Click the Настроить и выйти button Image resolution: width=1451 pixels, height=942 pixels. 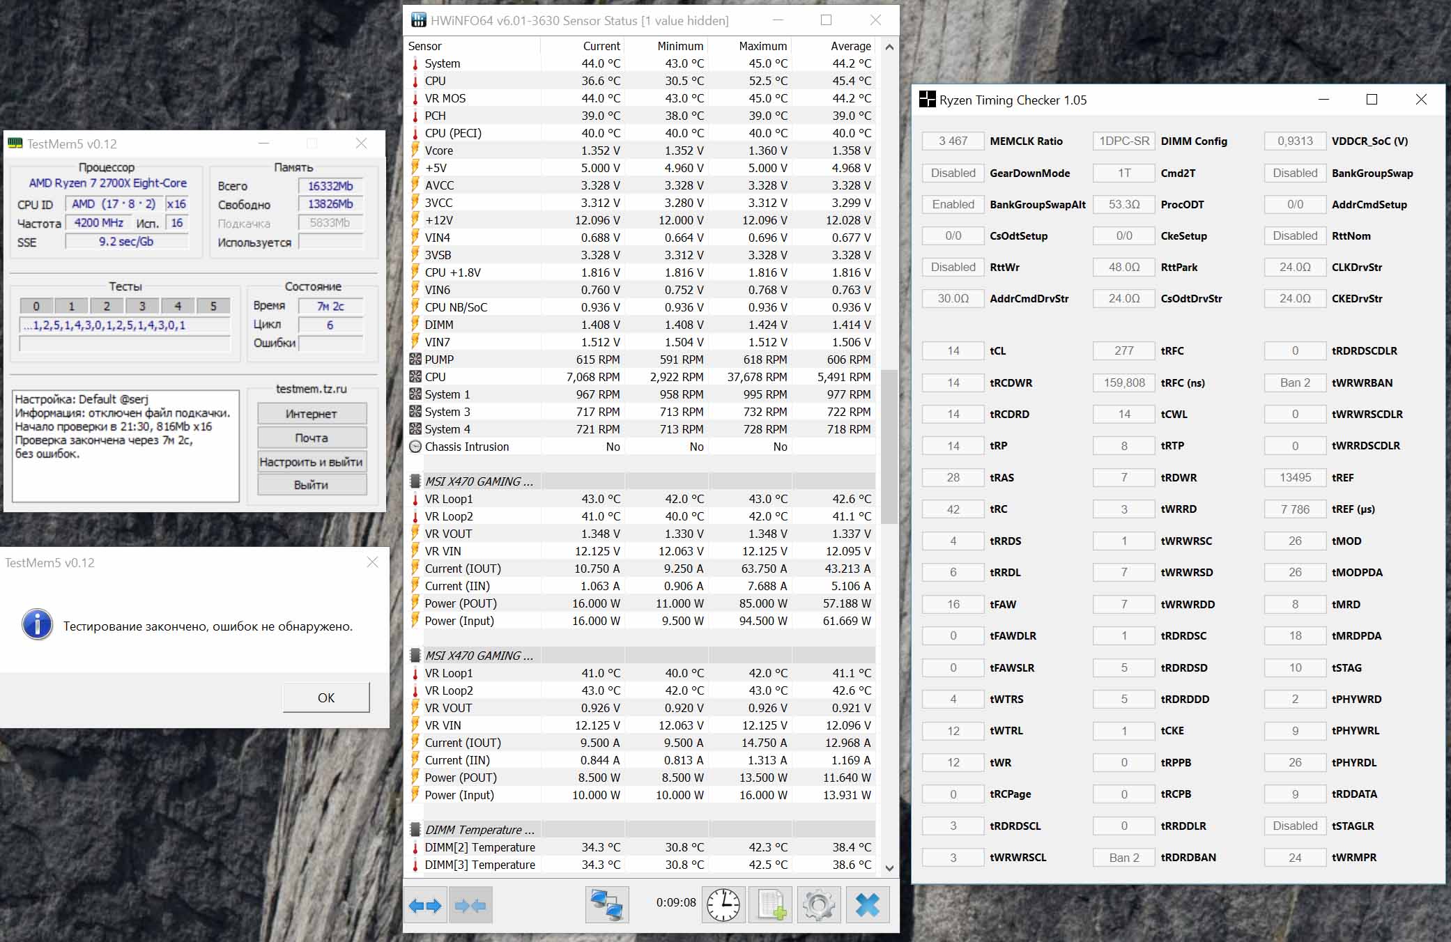pos(312,462)
